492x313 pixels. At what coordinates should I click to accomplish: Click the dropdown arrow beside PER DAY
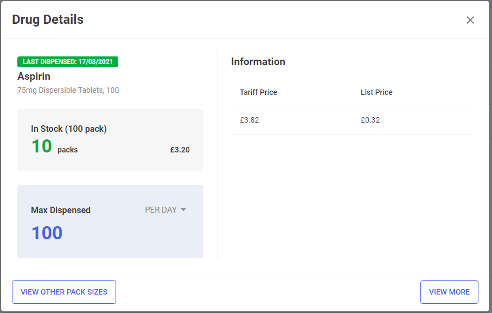[x=183, y=210]
